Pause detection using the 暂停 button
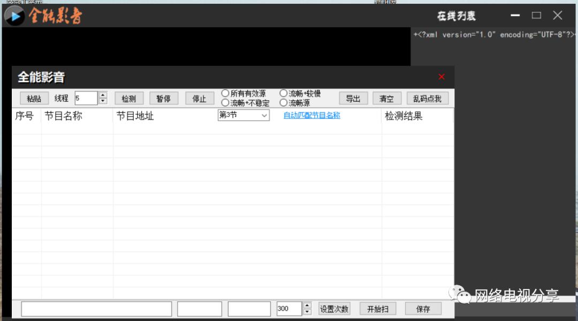Screen dimensions: 578x321 tap(163, 99)
